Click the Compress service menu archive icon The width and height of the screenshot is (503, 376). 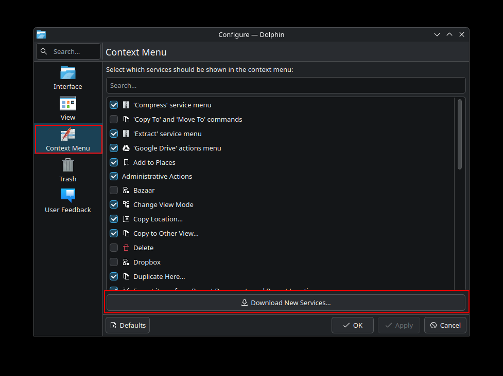[126, 105]
